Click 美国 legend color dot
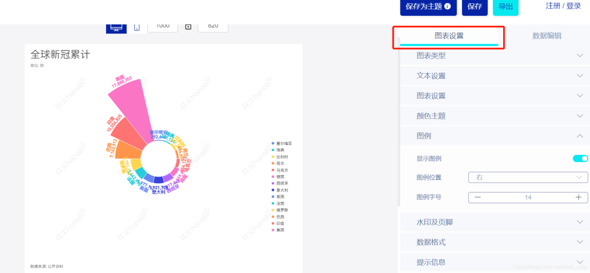This screenshot has height=273, width=590. 273,230
